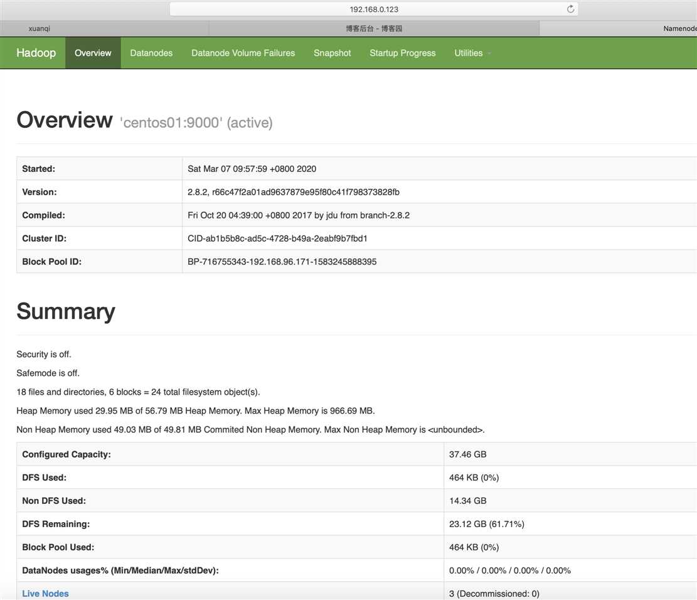Click the 'DFS Used:' label
The image size is (697, 600).
tap(45, 477)
